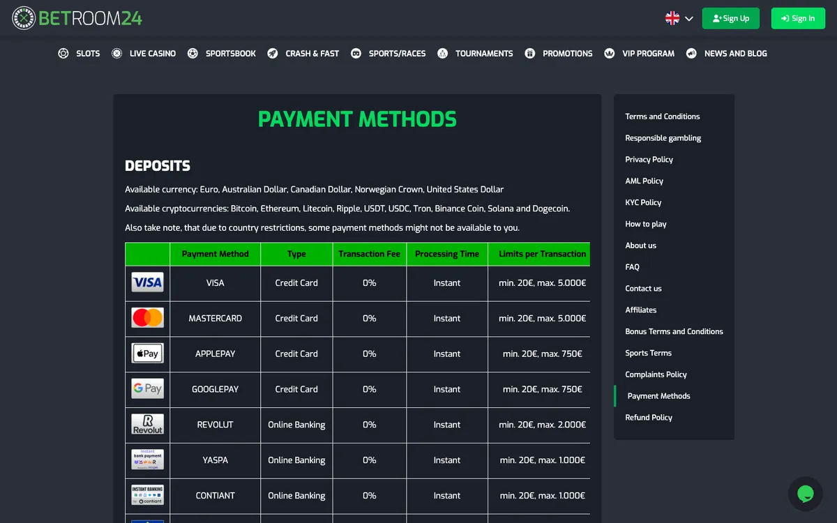Click the APPLEPAY name cell

[x=216, y=354]
